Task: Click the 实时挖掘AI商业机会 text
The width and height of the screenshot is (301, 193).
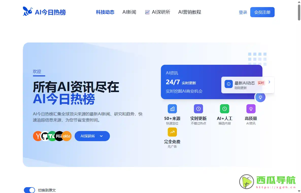Action: coord(184,91)
